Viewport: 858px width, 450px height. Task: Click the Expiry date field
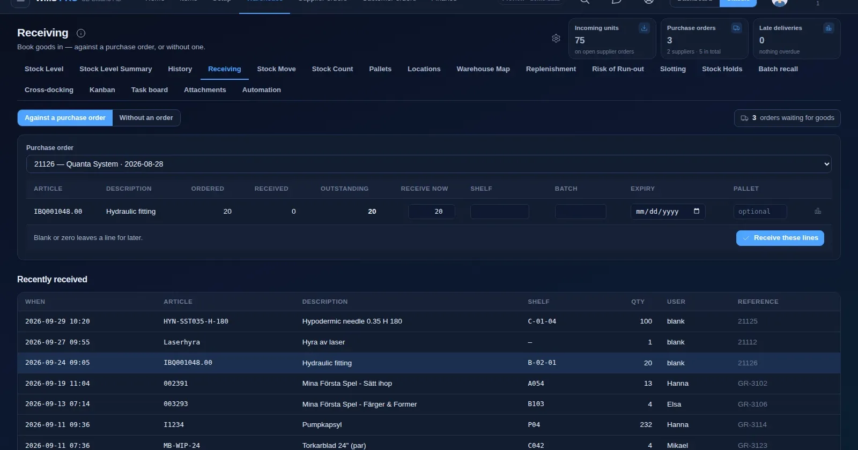tap(668, 212)
